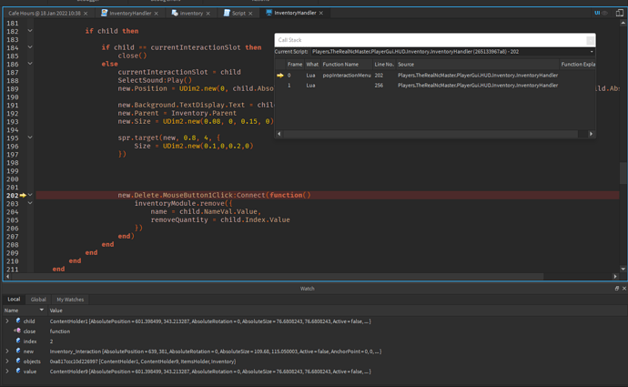Click the Line No. column header
Image resolution: width=628 pixels, height=387 pixels.
[x=384, y=64]
